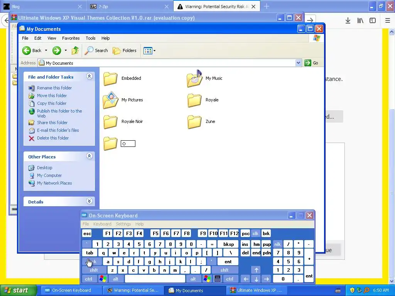Screen dimensions: 395x296
Task: Click the Windows start button
Action: tap(18, 291)
